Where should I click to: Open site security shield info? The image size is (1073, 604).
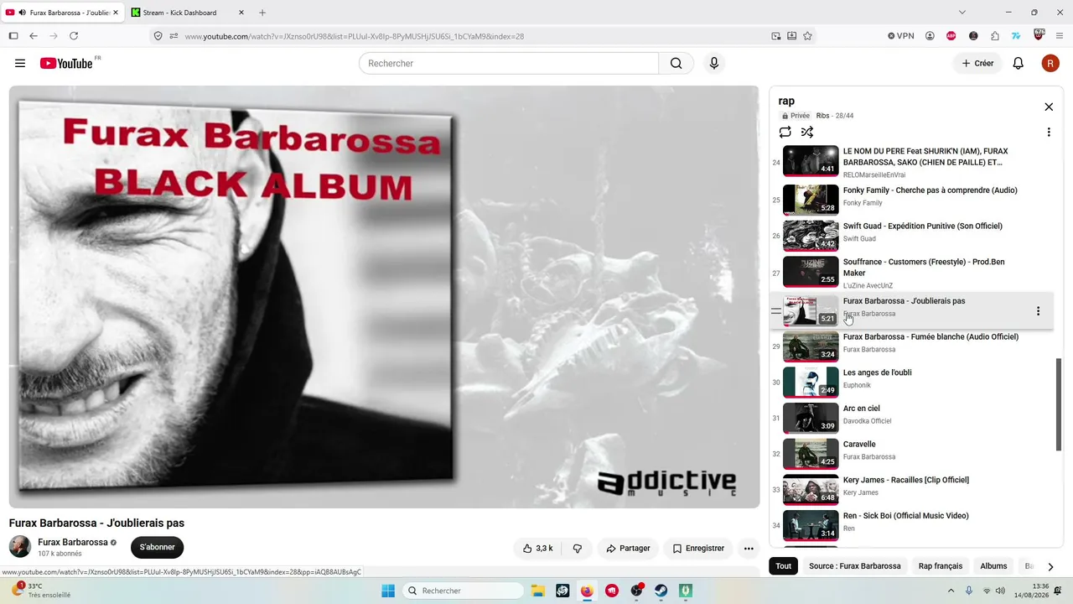point(158,36)
